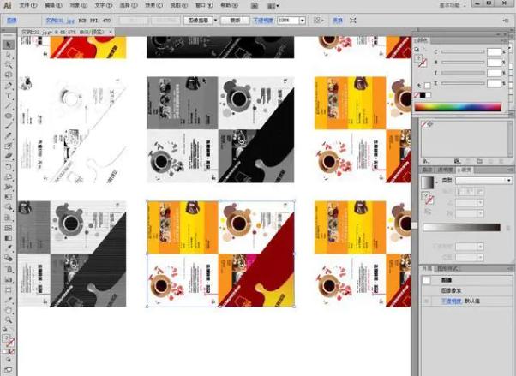Viewport: 516px width, 376px height.
Task: Click the 蒙版 button
Action: pyautogui.click(x=235, y=21)
